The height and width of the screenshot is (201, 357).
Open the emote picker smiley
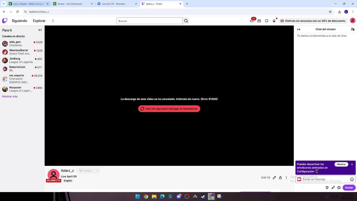pos(352,180)
